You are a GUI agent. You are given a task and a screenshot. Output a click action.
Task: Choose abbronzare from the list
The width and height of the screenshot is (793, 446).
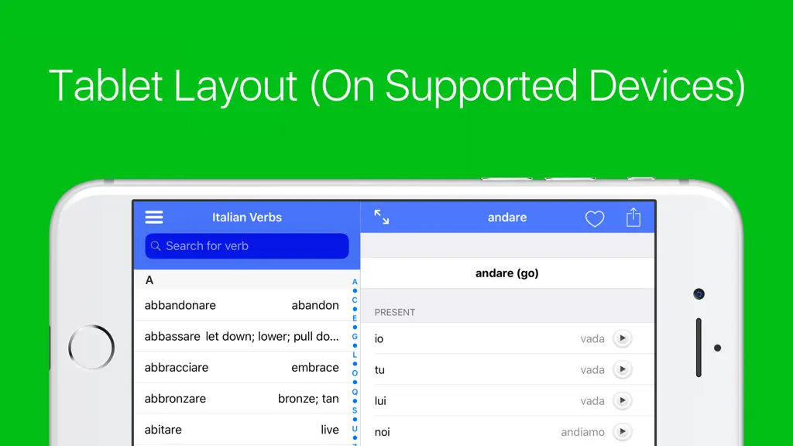242,399
